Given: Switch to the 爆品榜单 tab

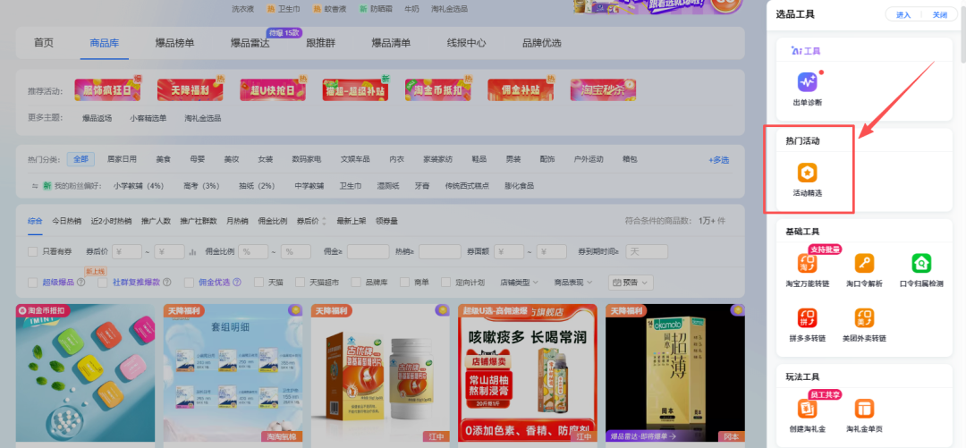Looking at the screenshot, I should click(175, 43).
